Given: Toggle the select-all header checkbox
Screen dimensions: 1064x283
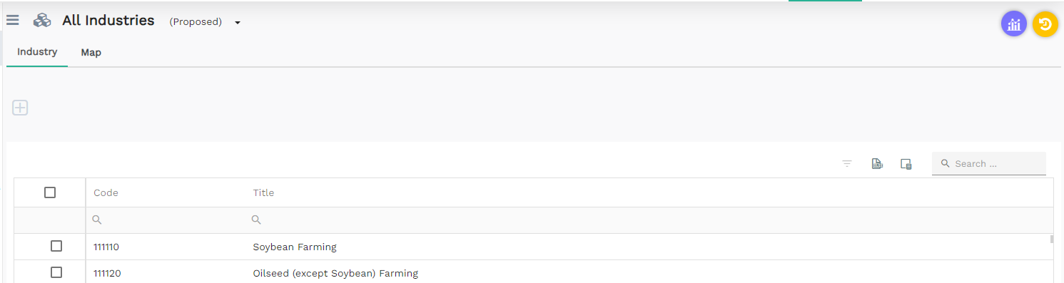Looking at the screenshot, I should [x=50, y=192].
